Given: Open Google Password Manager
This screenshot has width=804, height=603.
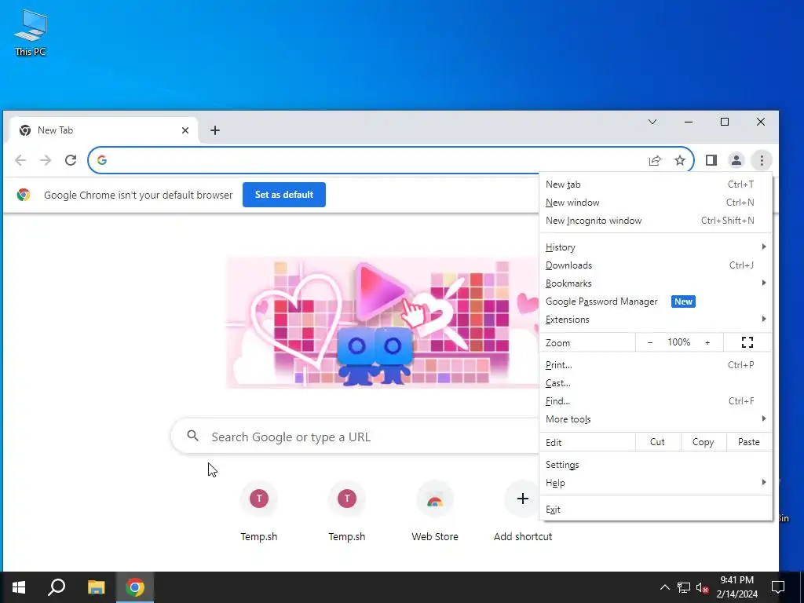Looking at the screenshot, I should tap(656, 301).
